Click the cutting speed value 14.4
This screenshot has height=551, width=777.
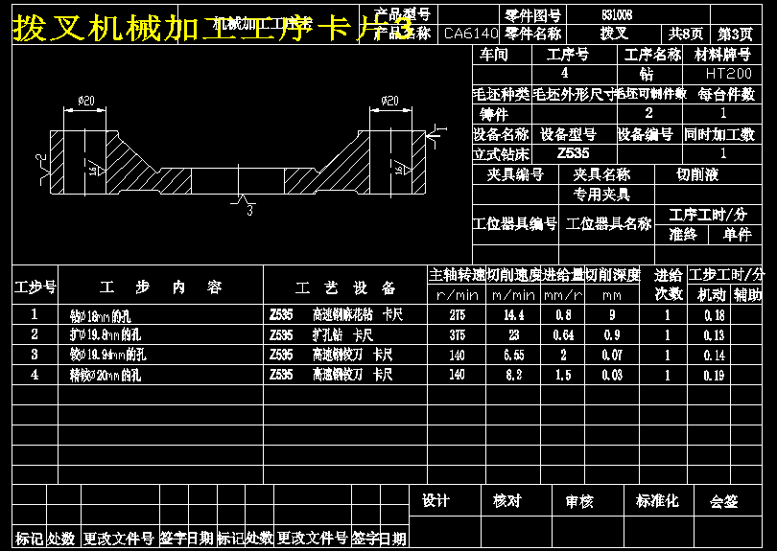[x=514, y=315]
